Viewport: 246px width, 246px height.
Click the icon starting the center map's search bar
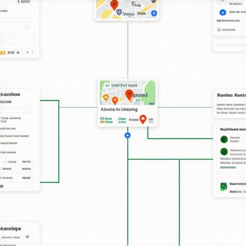click(x=108, y=86)
